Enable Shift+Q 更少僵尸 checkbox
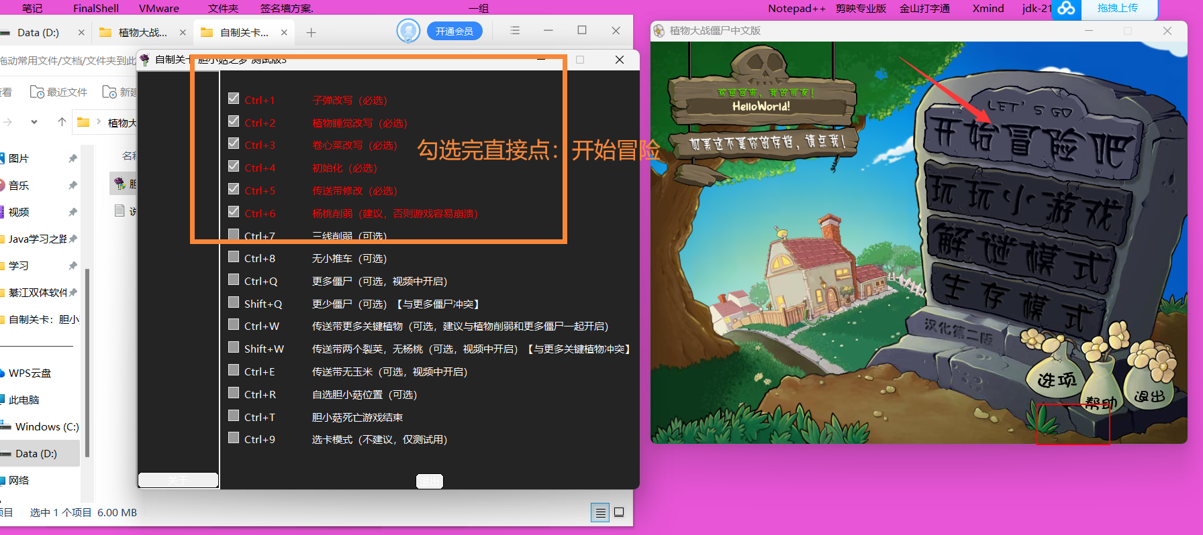Viewport: 1203px width, 535px height. click(234, 302)
